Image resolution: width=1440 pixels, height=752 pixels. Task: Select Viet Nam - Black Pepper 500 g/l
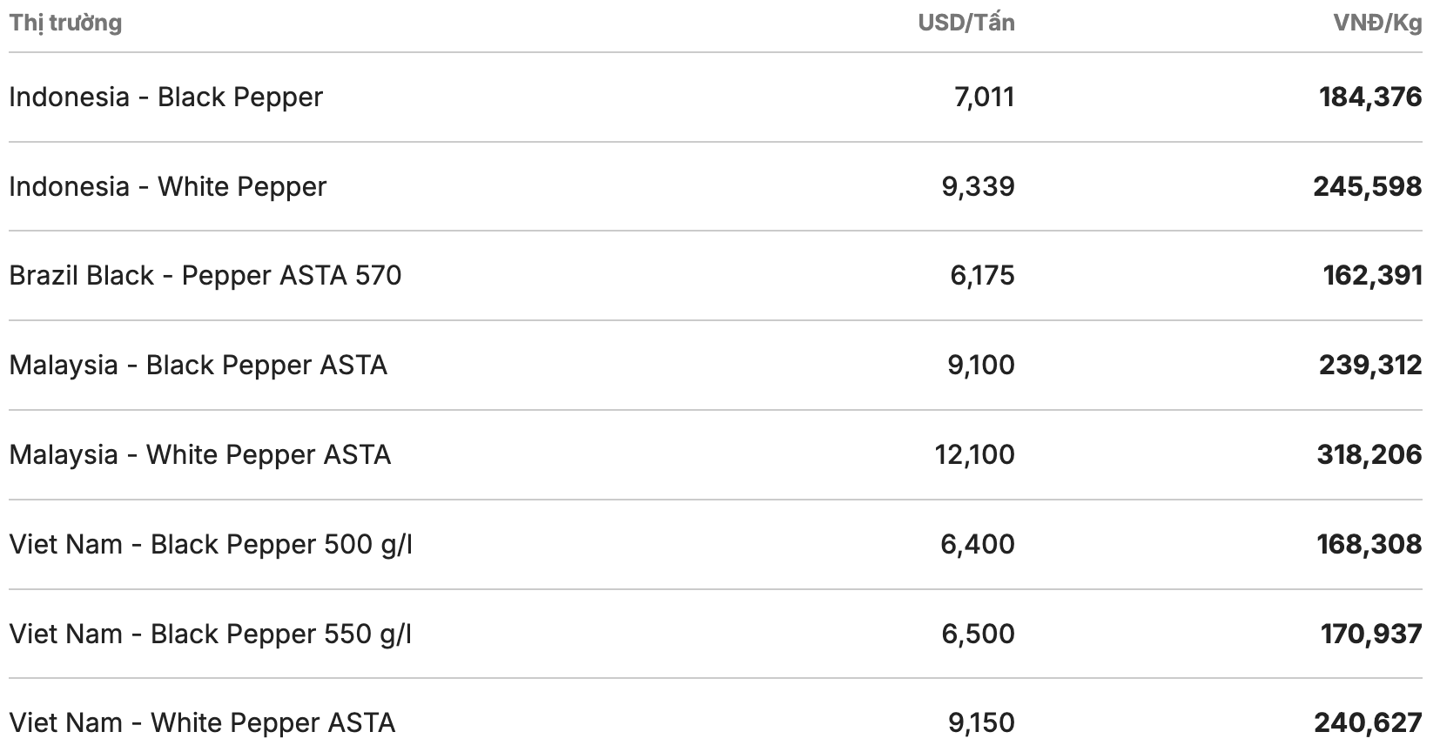tap(210, 544)
